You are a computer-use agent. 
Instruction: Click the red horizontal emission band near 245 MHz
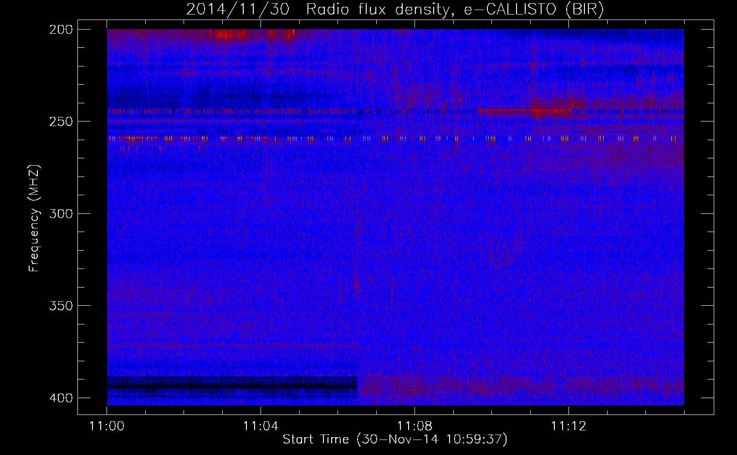(524, 111)
